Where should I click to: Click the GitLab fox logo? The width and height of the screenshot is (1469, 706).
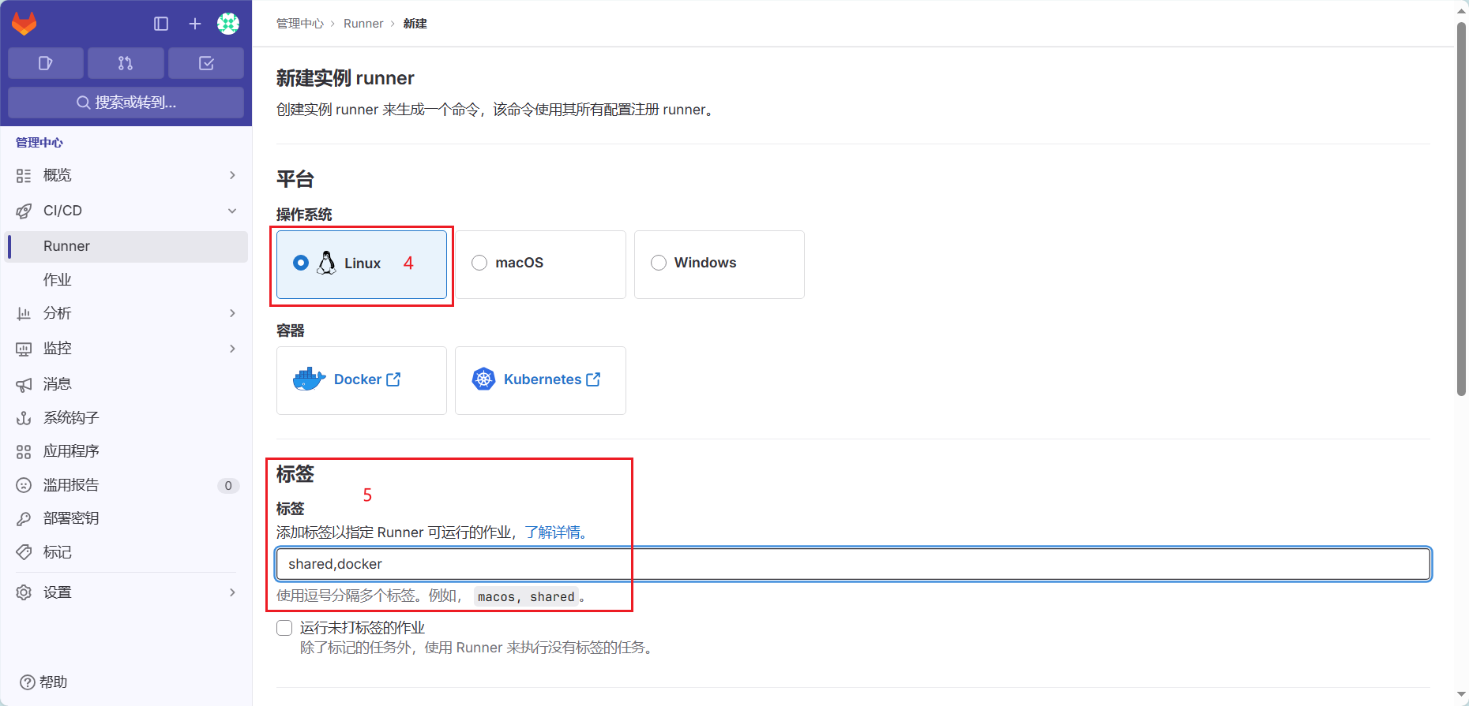24,24
